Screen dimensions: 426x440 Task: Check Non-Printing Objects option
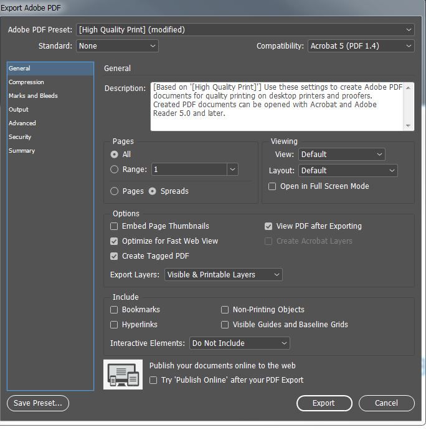[225, 310]
